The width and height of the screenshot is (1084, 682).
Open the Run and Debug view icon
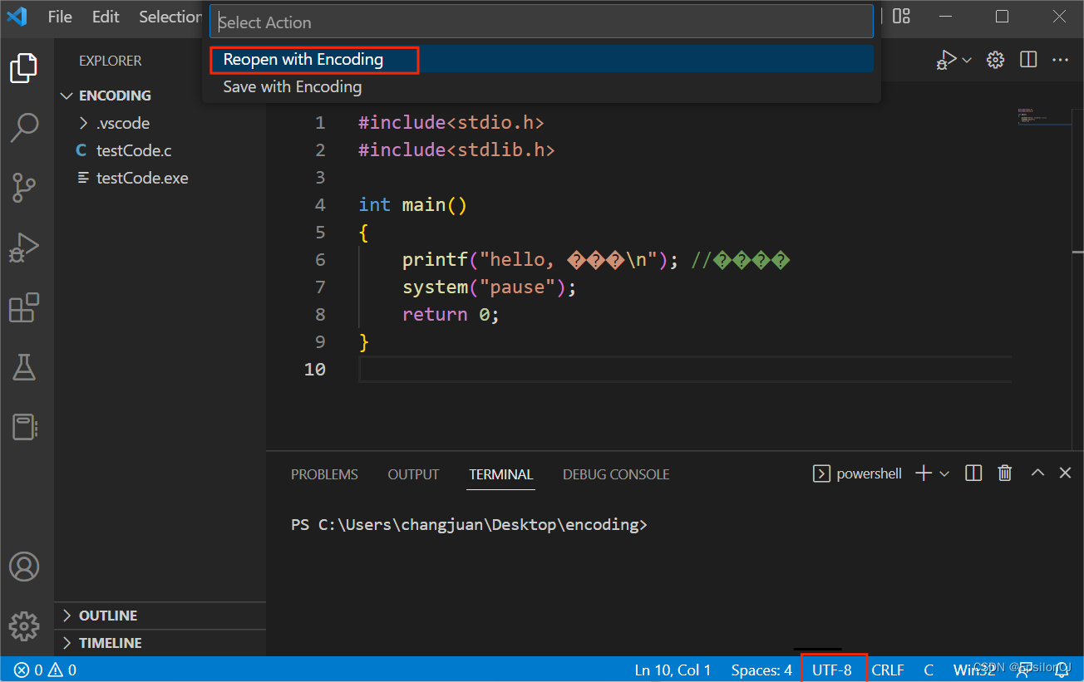[x=24, y=248]
